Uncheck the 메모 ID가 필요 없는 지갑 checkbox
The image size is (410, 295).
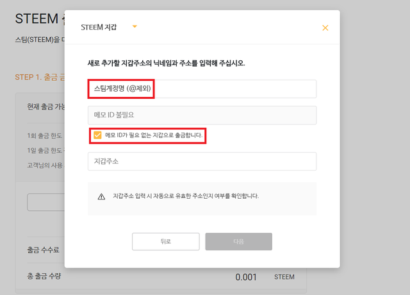click(97, 135)
